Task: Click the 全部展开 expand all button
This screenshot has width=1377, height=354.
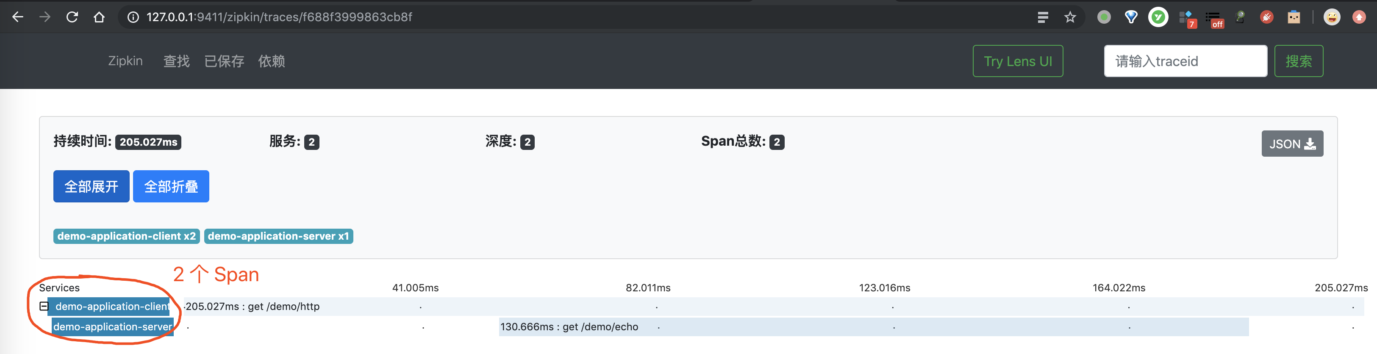Action: 91,186
